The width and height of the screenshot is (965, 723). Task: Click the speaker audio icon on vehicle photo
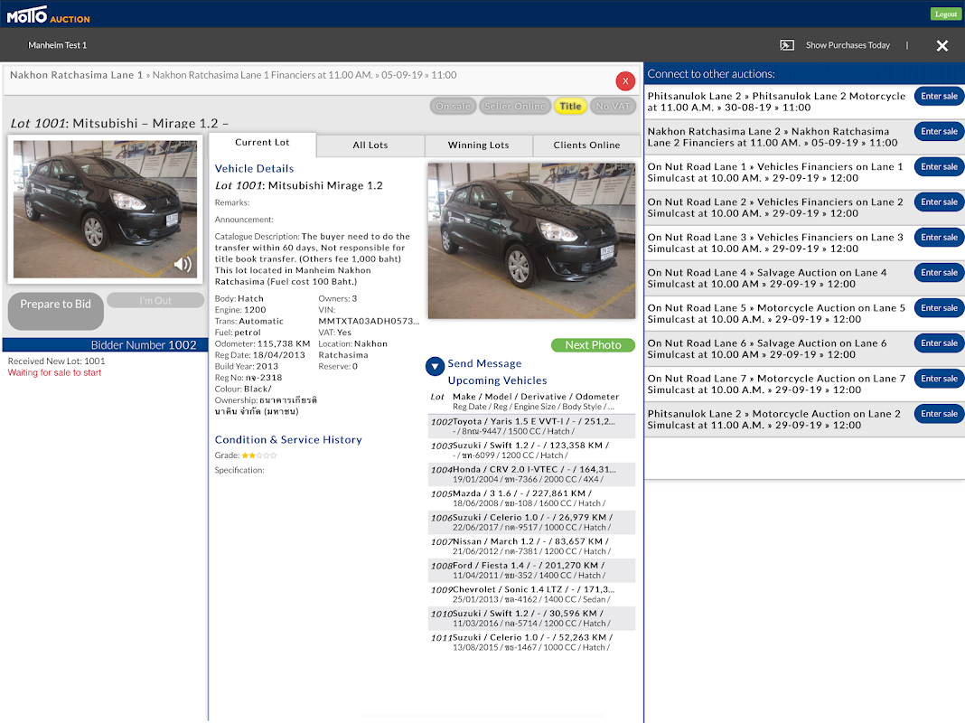tap(183, 264)
